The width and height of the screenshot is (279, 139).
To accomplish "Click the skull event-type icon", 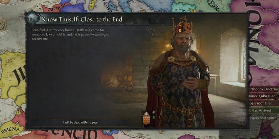I will tap(32, 18).
